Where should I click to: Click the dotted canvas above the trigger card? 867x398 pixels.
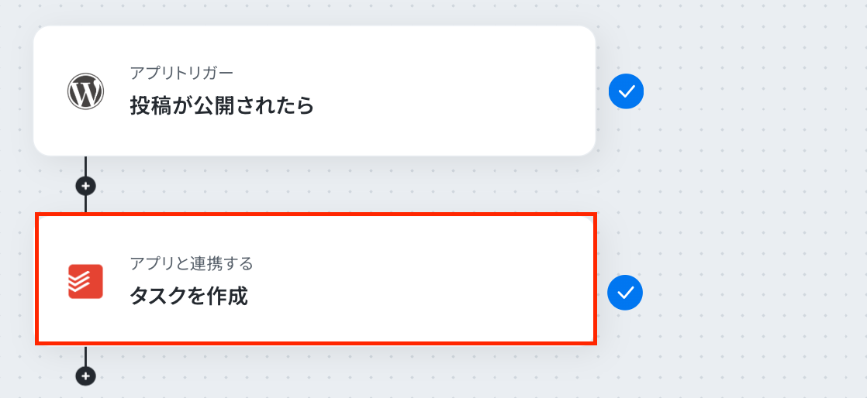tap(310, 12)
